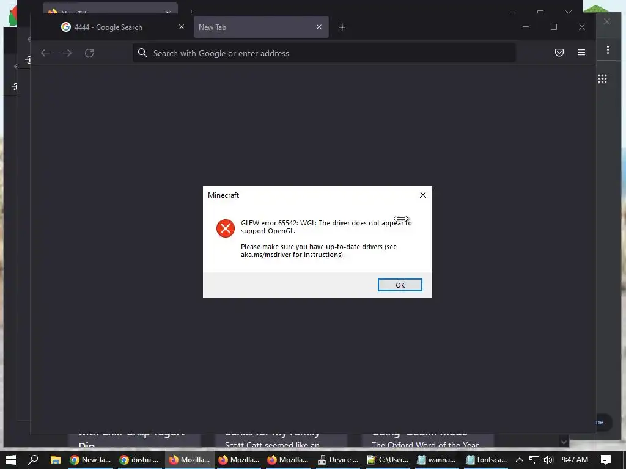Image resolution: width=626 pixels, height=469 pixels.
Task: Focus the Search with Google address bar
Action: 324,53
